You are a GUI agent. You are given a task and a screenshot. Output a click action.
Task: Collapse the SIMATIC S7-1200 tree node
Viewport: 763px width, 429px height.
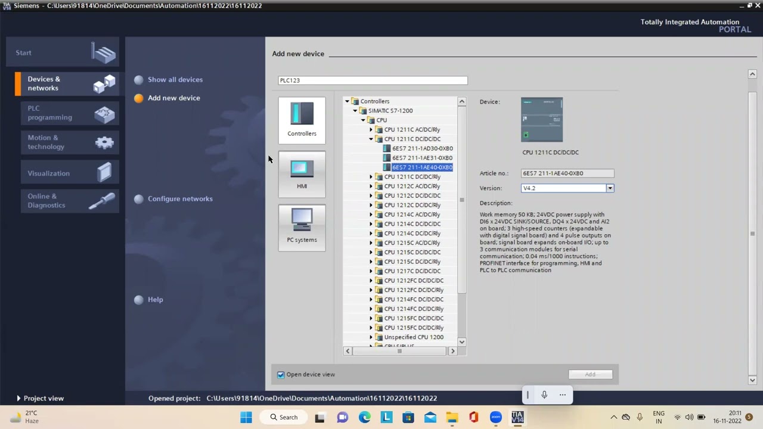(355, 111)
